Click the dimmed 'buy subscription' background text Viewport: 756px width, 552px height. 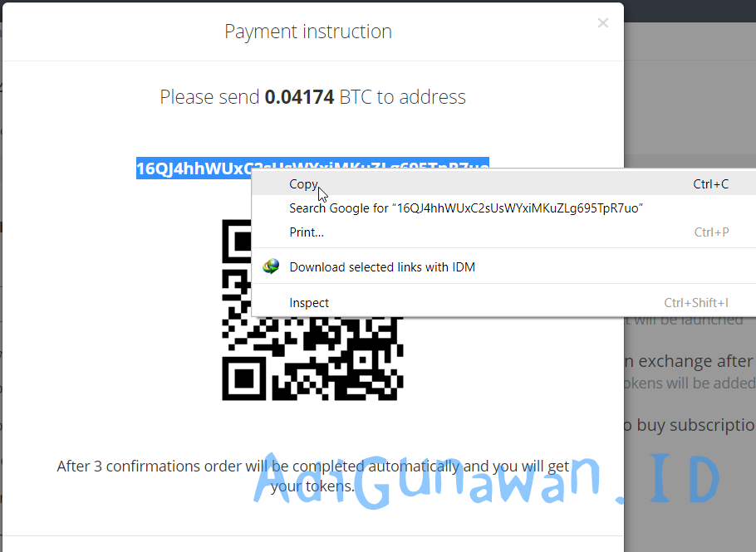click(x=690, y=425)
